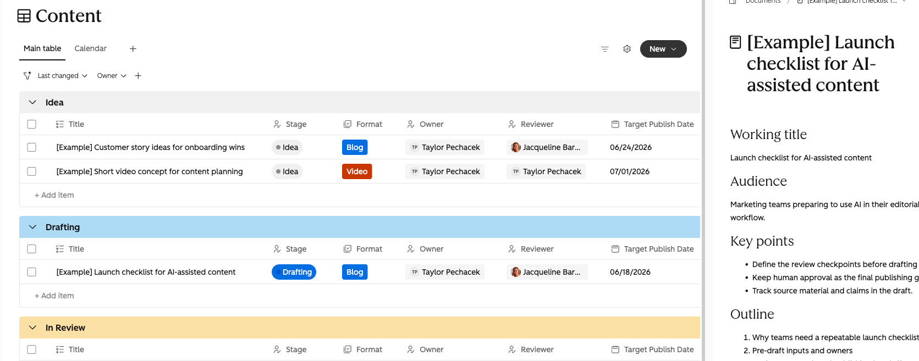Add a filter with the plus beside Owner
919x361 pixels.
138,76
